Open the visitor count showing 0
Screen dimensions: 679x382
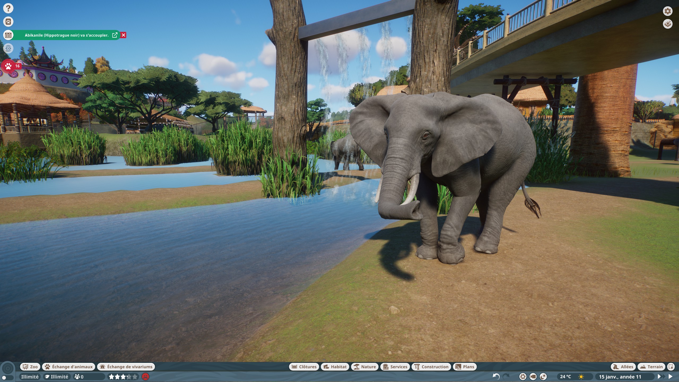[x=89, y=376]
